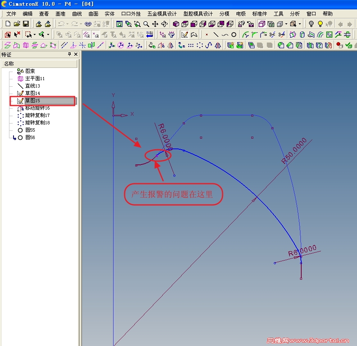Open the Undo history dropdown arrow
This screenshot has width=357, height=346.
67,24
